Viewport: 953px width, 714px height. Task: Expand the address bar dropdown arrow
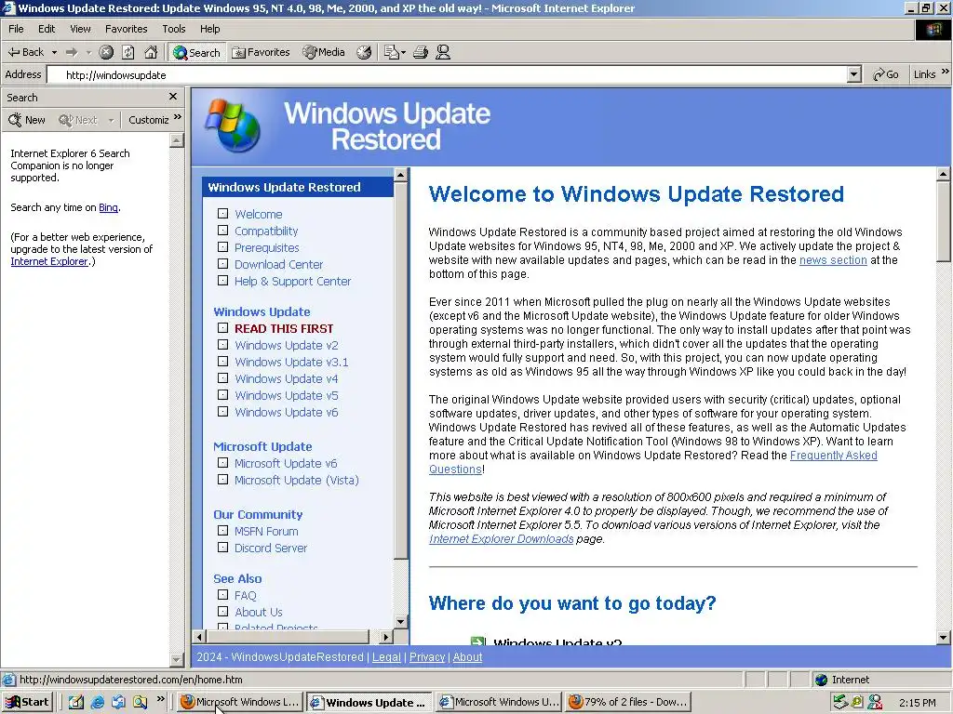[x=854, y=74]
